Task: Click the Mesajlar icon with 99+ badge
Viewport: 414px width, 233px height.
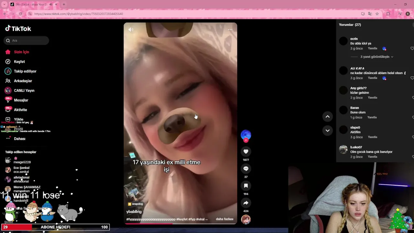Action: pyautogui.click(x=8, y=100)
